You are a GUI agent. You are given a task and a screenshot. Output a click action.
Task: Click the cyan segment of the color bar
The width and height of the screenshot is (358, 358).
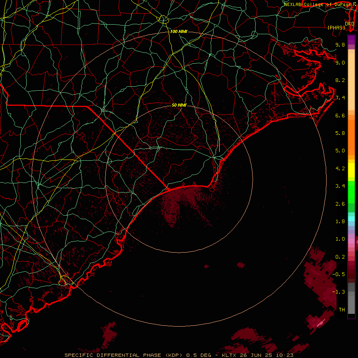[351, 219]
